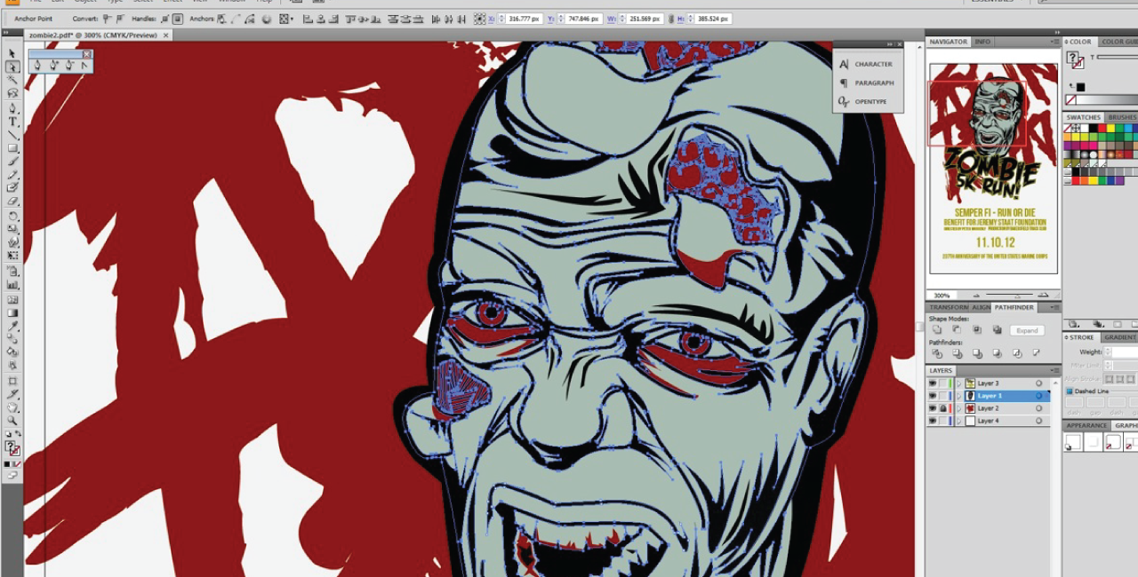Viewport: 1138px width, 577px height.
Task: Expand Layer 1 disclosure triangle
Action: click(x=959, y=396)
